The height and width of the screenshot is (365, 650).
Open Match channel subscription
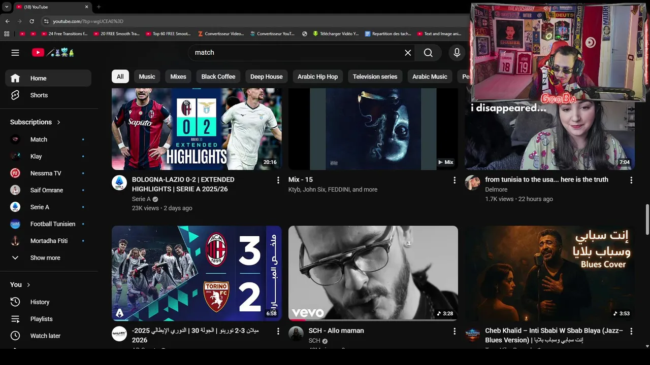tap(48, 139)
